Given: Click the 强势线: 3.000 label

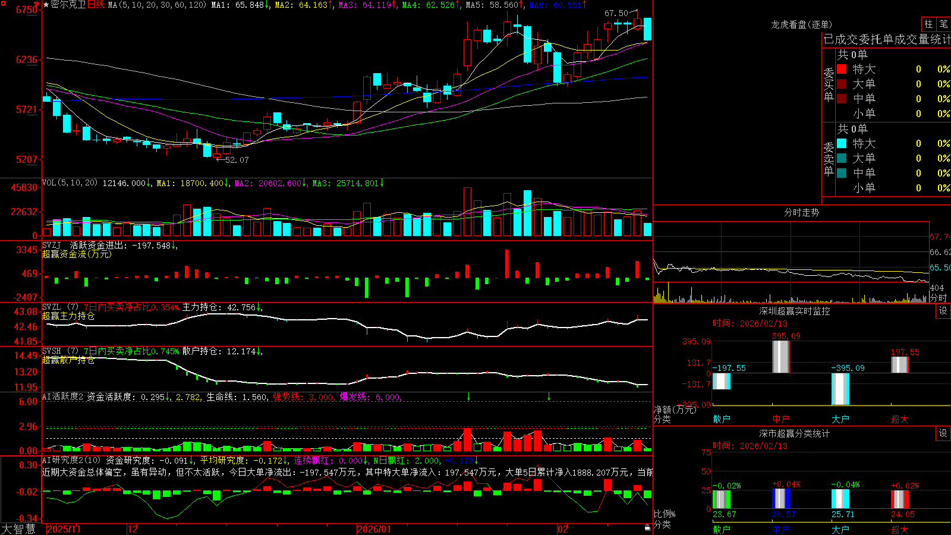Looking at the screenshot, I should pyautogui.click(x=303, y=396).
